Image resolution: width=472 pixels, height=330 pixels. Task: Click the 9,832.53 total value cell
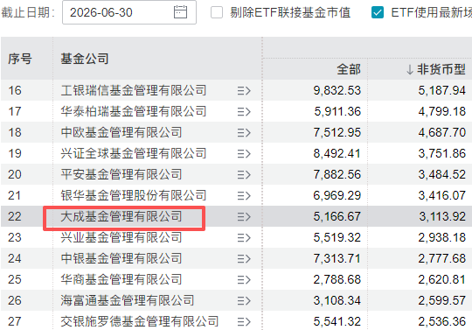click(x=337, y=90)
